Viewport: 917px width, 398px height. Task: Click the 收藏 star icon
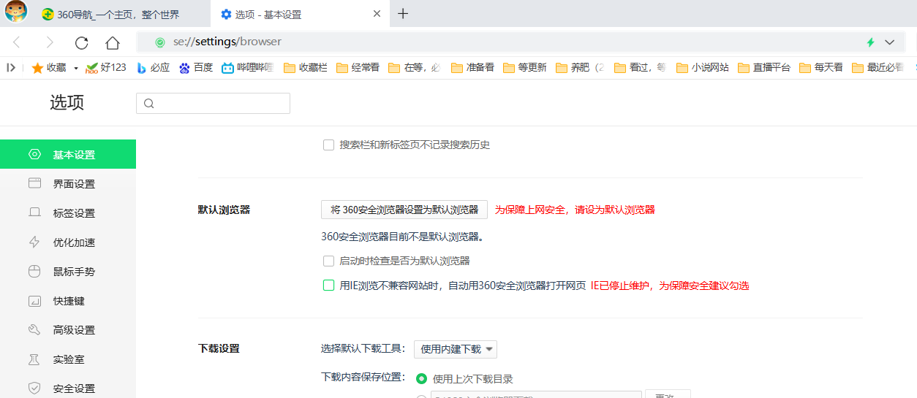coord(37,68)
